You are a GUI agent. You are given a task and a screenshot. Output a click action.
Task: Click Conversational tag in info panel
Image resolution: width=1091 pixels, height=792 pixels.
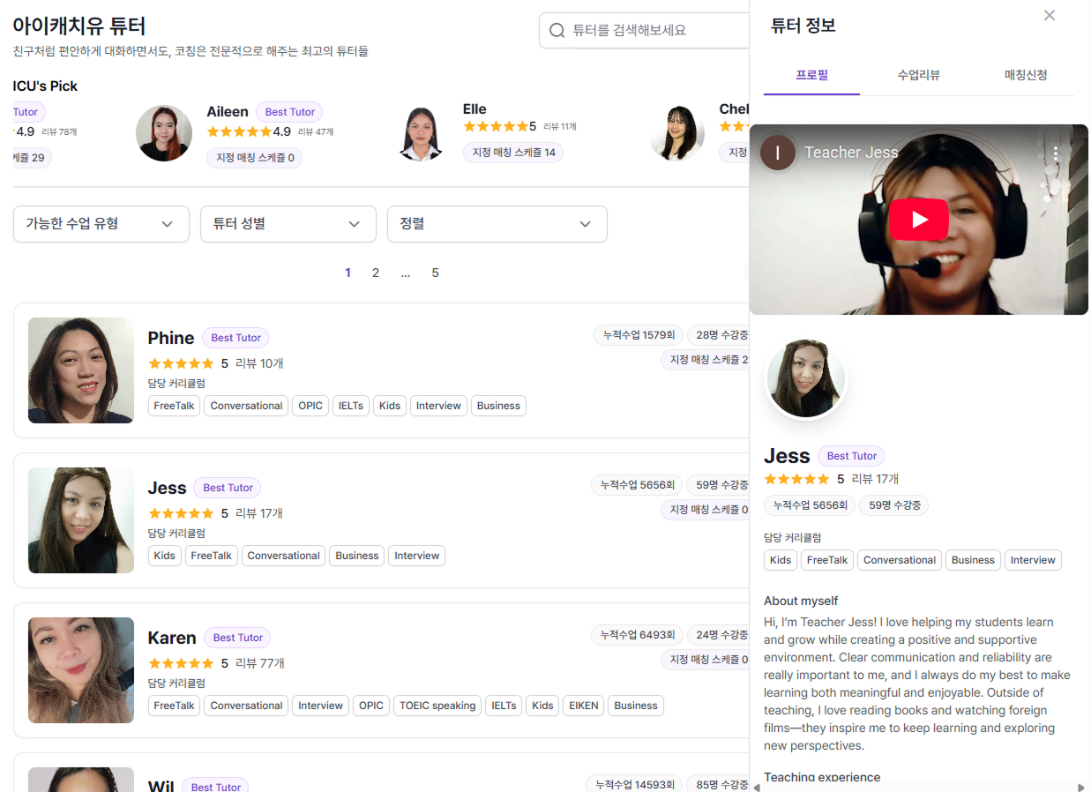coord(900,560)
